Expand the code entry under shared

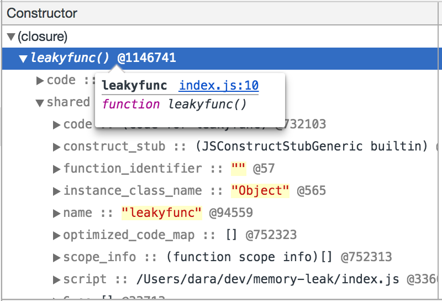pyautogui.click(x=57, y=125)
